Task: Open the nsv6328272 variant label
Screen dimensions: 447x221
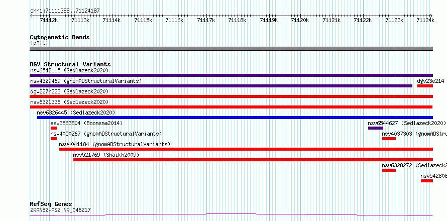Action: (x=414, y=165)
